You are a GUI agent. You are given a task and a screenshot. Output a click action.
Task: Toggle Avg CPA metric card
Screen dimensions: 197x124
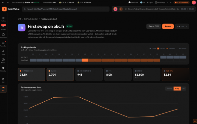(175, 74)
